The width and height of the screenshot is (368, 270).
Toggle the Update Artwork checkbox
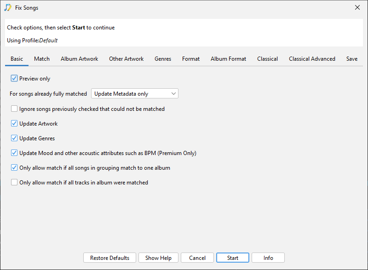tap(14, 124)
